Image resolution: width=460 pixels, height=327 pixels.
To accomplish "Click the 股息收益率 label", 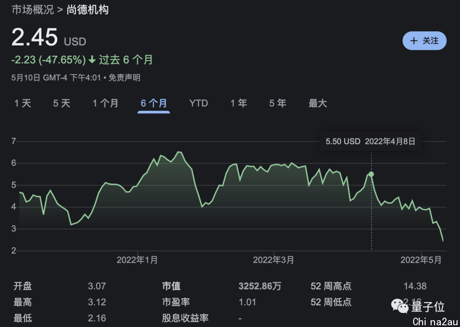I will coord(185,318).
